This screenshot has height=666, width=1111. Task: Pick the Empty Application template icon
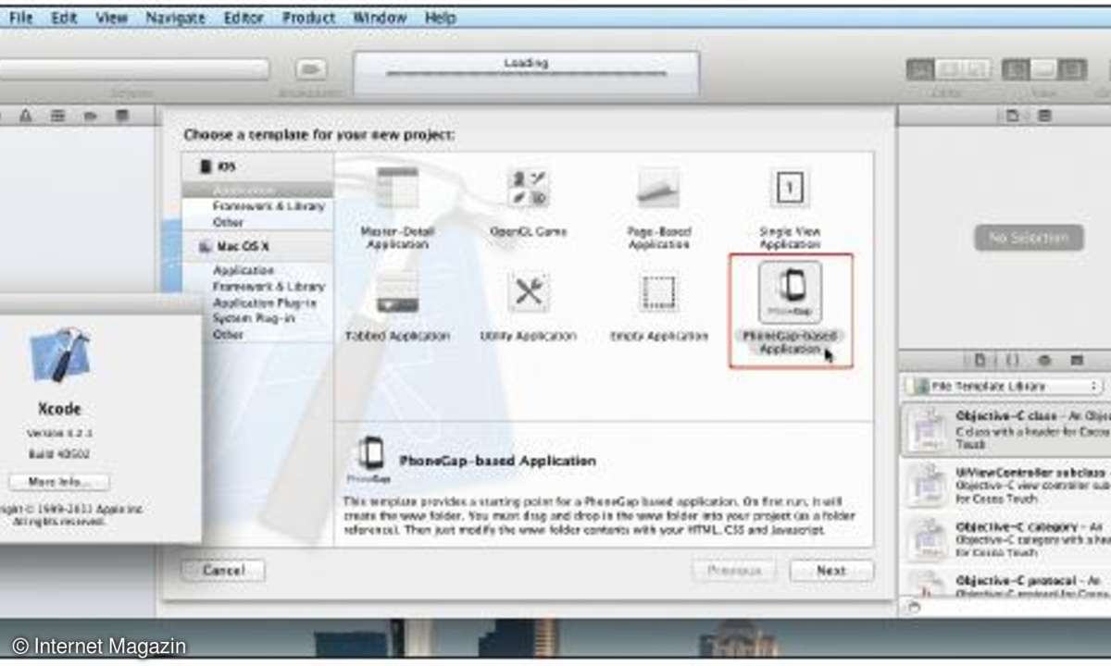[x=659, y=293]
